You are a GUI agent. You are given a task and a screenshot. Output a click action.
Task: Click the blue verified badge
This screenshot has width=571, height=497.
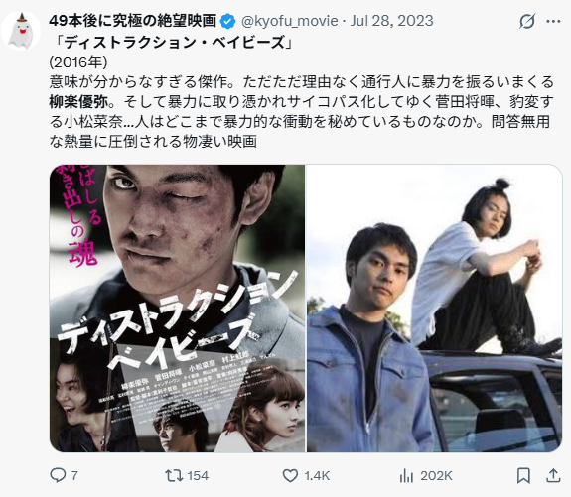(x=228, y=21)
